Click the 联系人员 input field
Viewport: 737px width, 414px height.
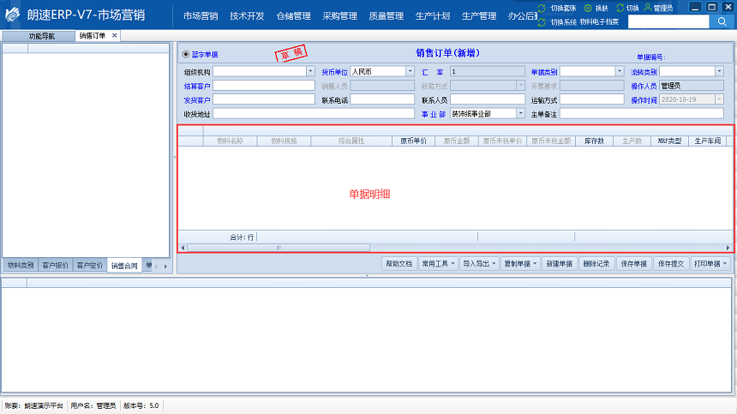488,99
